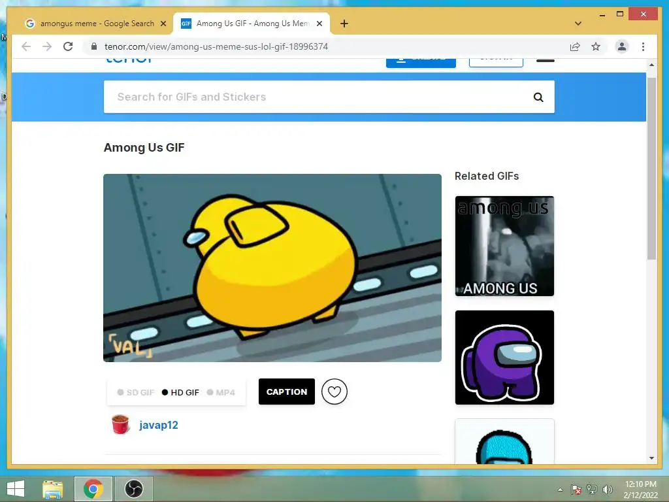Viewport: 669px width, 502px height.
Task: View site info via the padlock icon
Action: coord(94,46)
